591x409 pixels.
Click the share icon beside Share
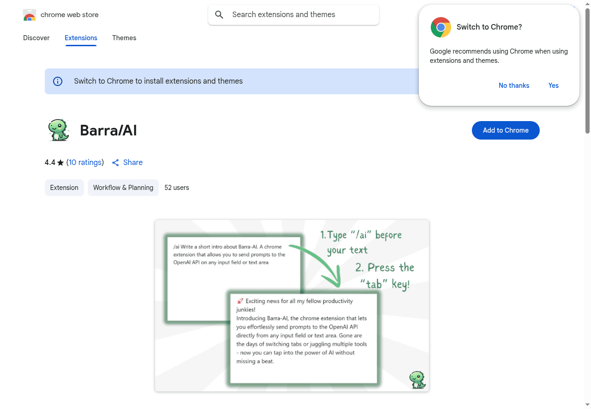point(115,163)
